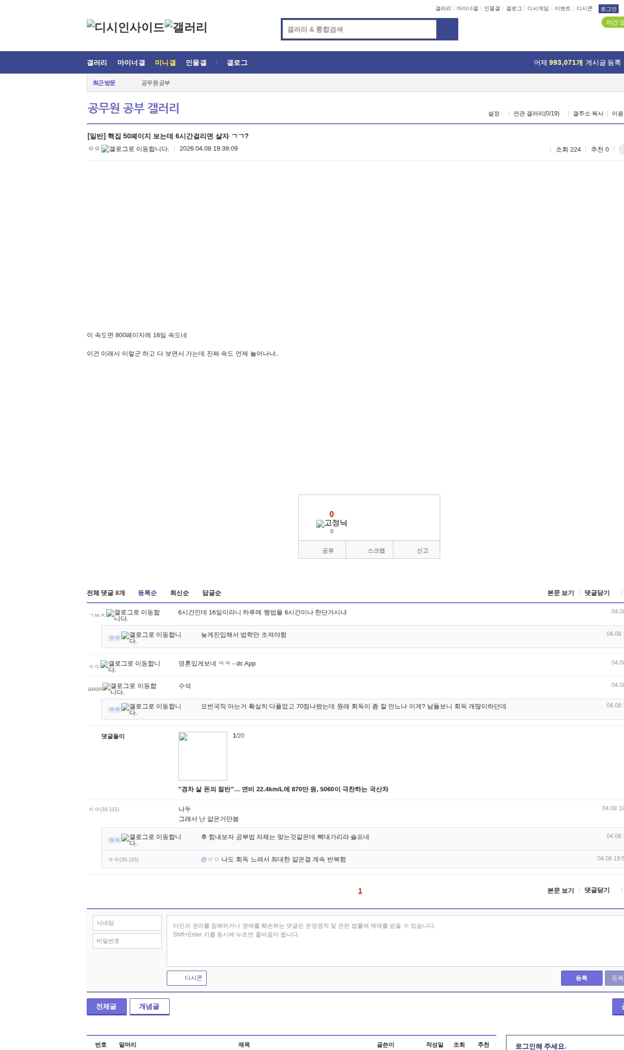Open gallog icon on '늦게진입해서 법학만' reply
Image resolution: width=624 pixels, height=1050 pixels.
(151, 637)
